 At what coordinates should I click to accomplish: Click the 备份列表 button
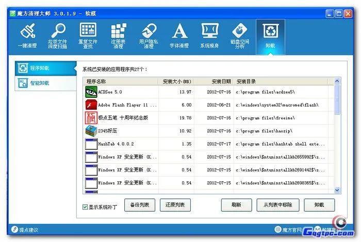click(139, 205)
